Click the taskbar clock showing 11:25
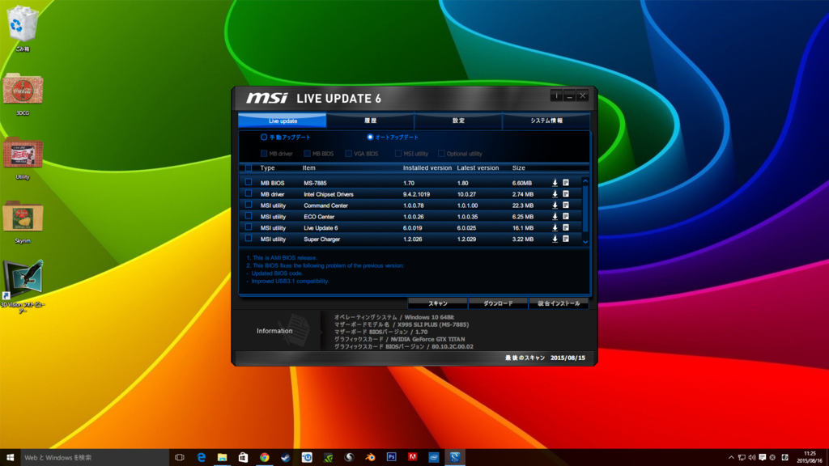829x466 pixels. pyautogui.click(x=810, y=458)
